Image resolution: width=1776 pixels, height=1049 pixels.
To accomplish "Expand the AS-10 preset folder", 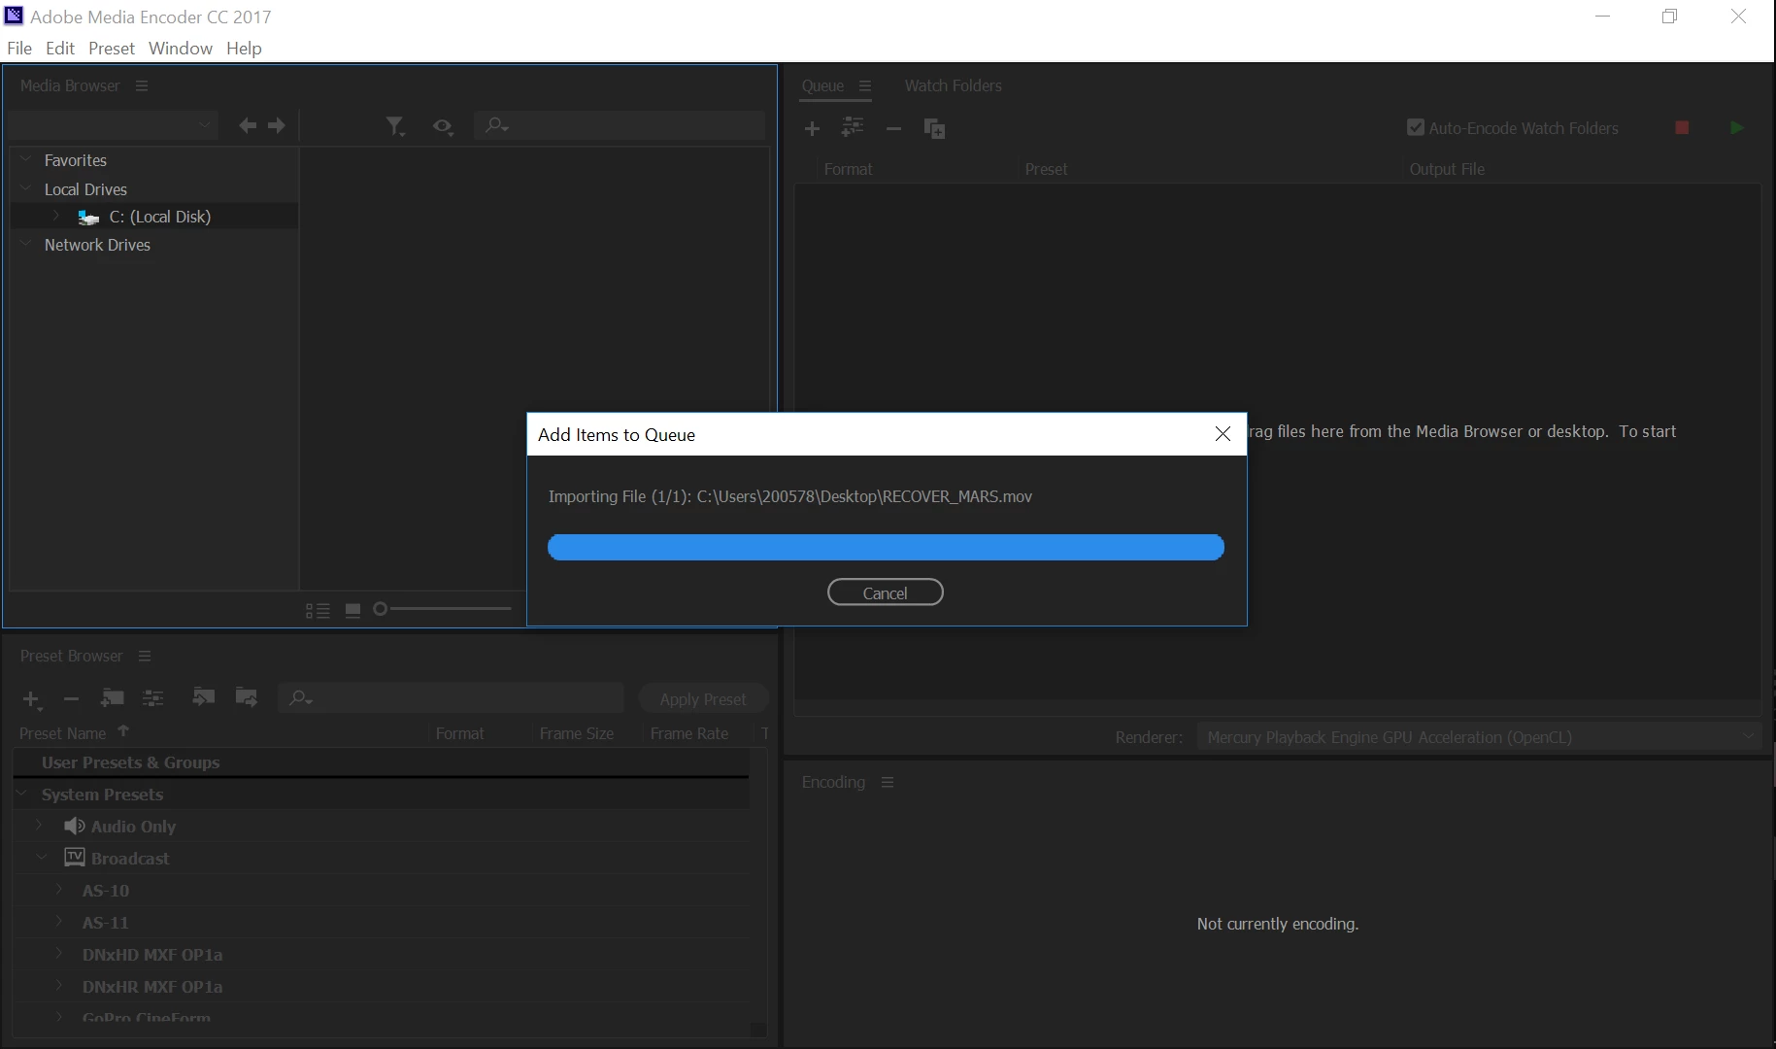I will coord(59,889).
